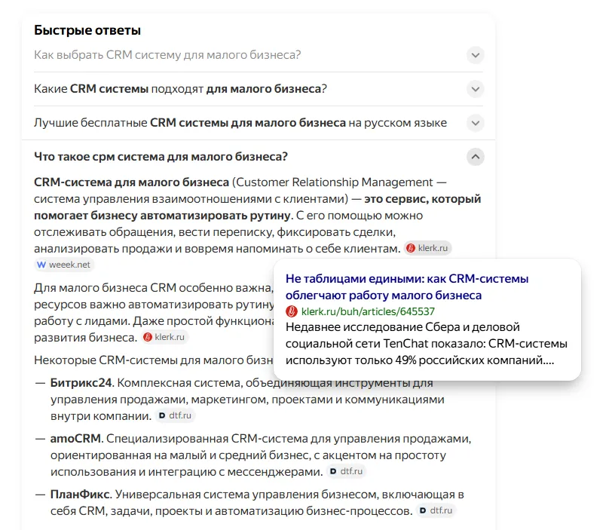Open question about best free CRM in Russian
Viewport: 612px width, 530px height.
tap(240, 123)
